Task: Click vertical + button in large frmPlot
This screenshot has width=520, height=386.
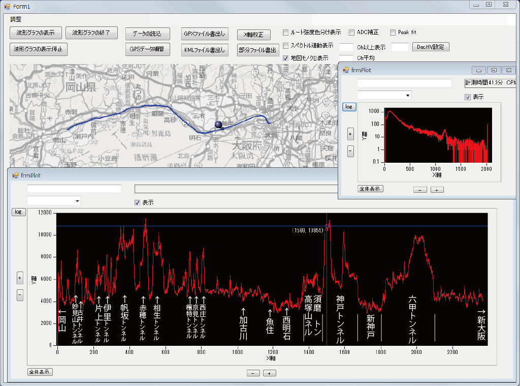Action: point(20,278)
